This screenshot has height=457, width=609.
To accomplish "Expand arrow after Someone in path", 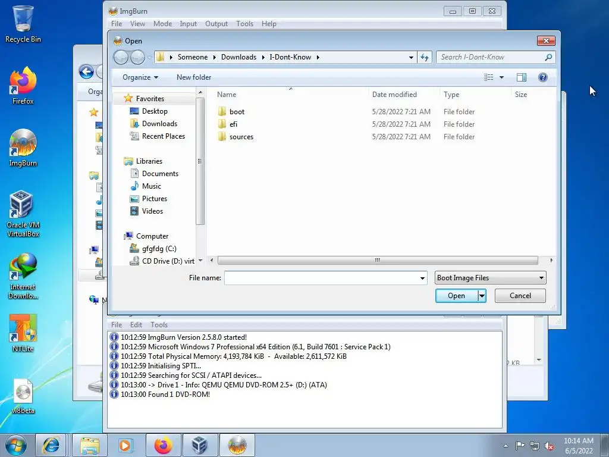I will click(214, 57).
